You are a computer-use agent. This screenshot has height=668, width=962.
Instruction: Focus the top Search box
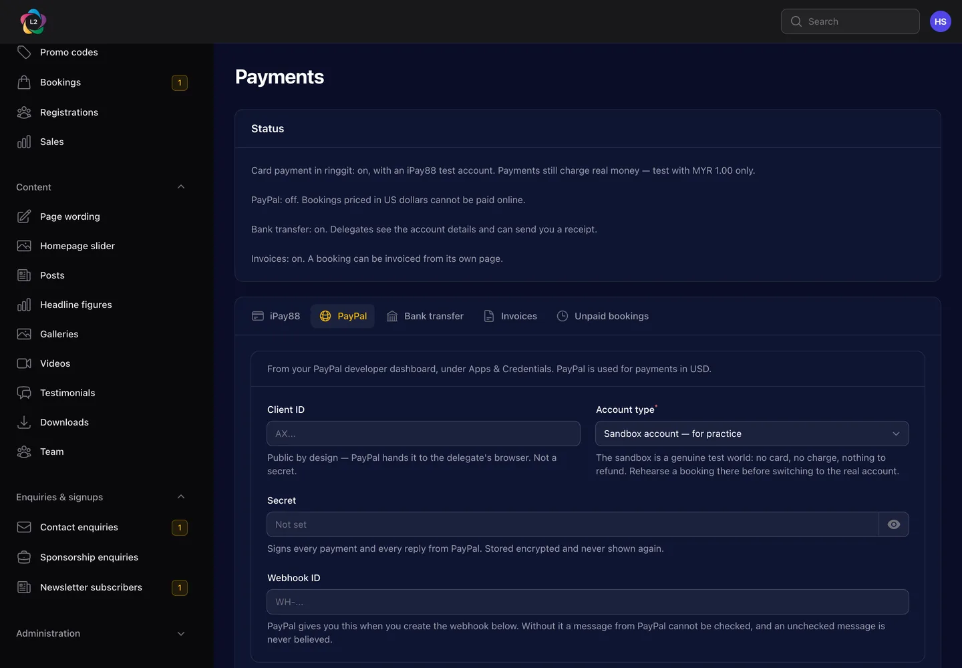click(x=850, y=21)
